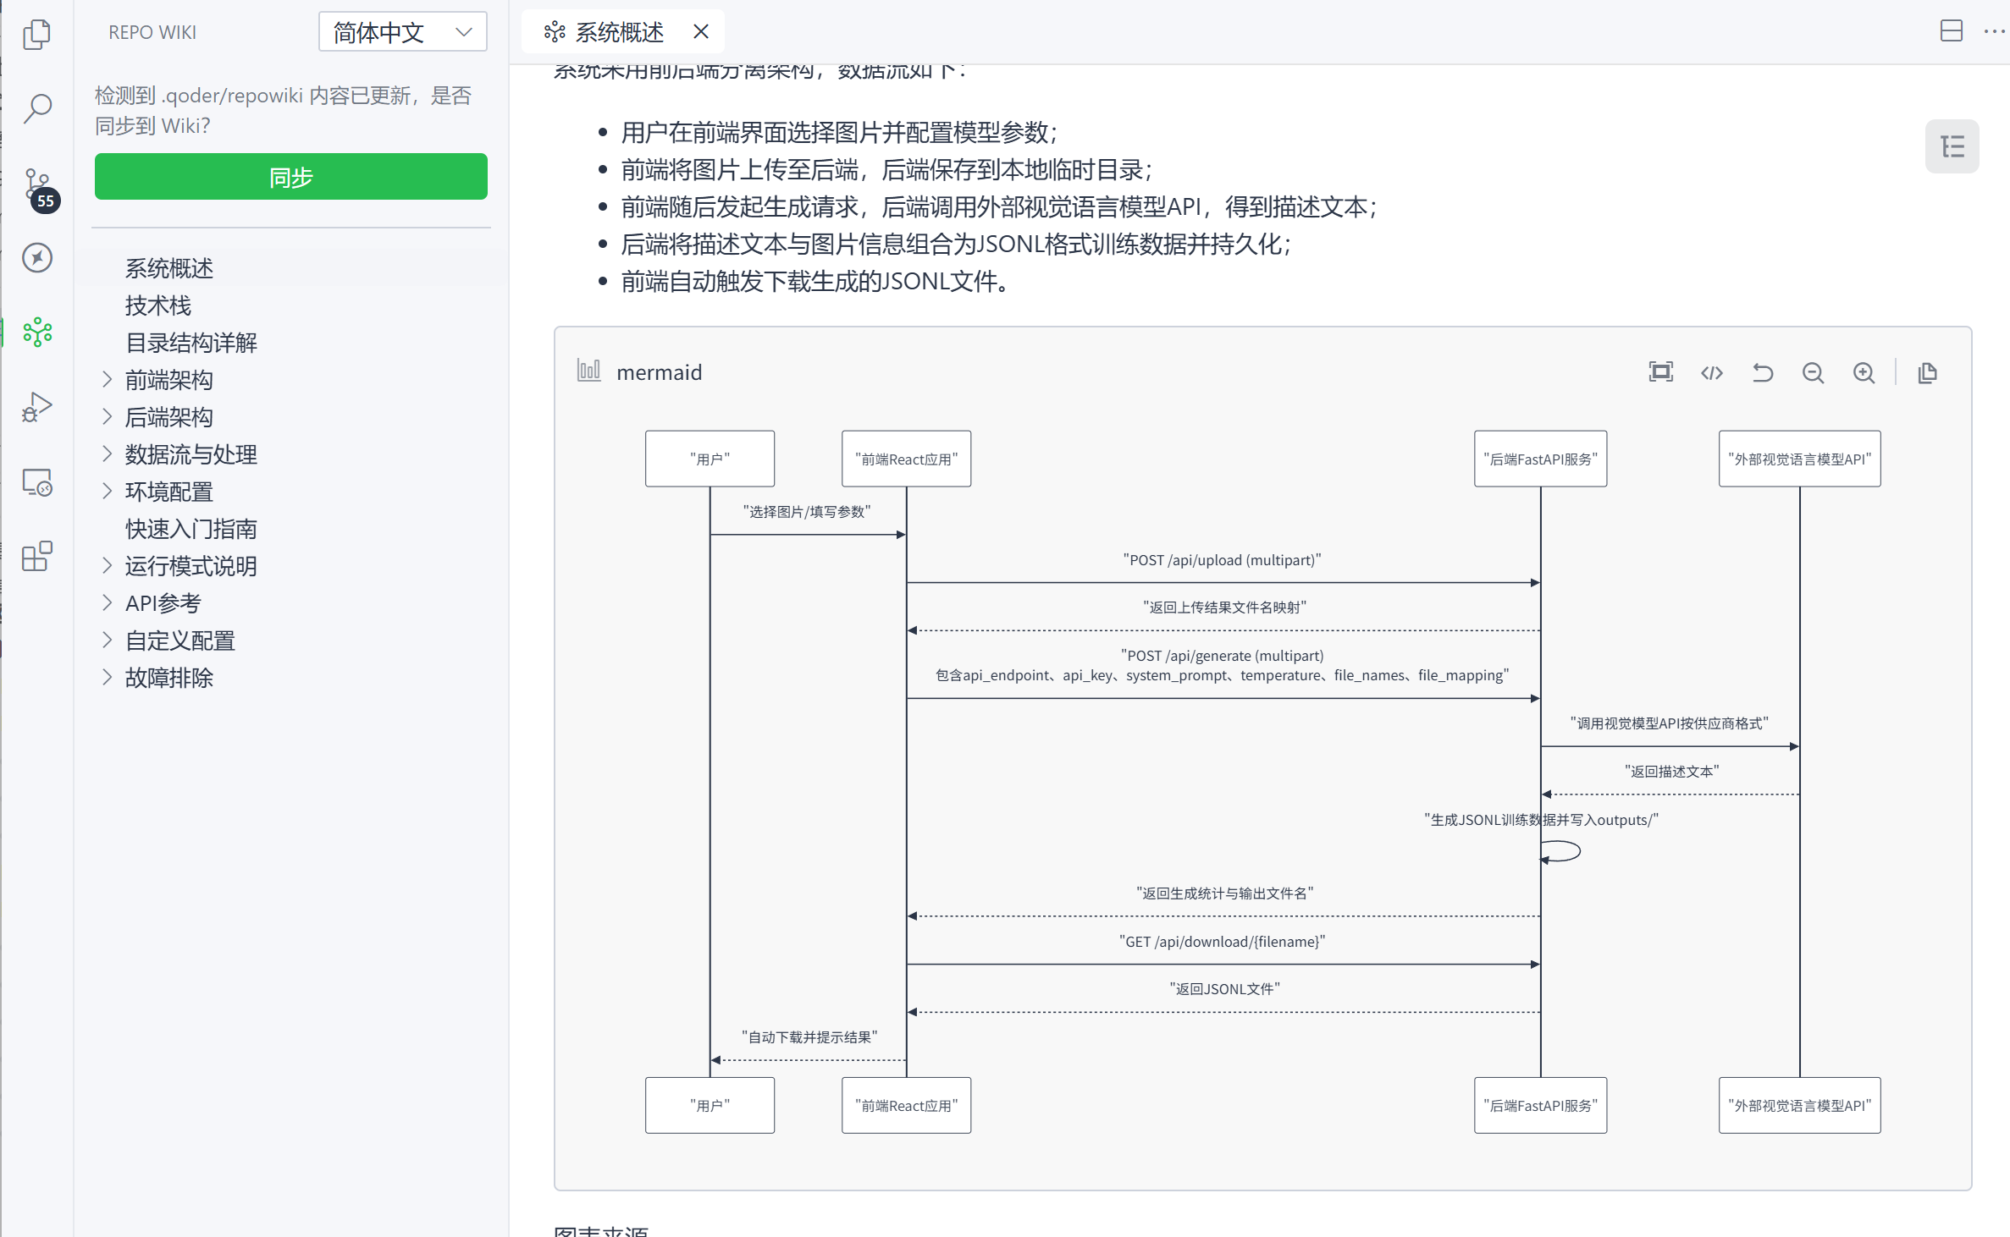The height and width of the screenshot is (1237, 2010).
Task: Toggle the table of contents outline button
Action: 1952,146
